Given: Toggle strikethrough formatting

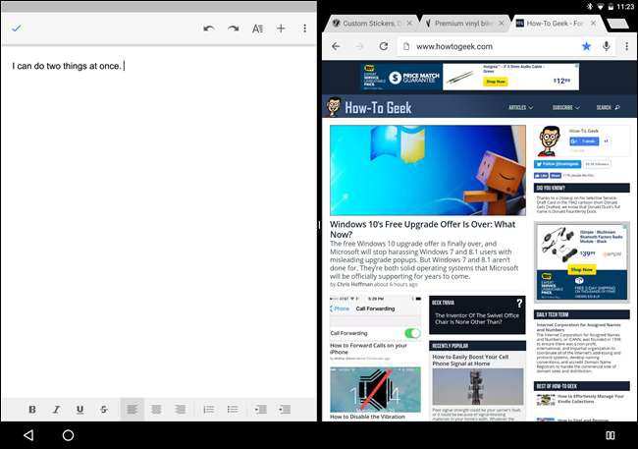Looking at the screenshot, I should click(x=104, y=410).
